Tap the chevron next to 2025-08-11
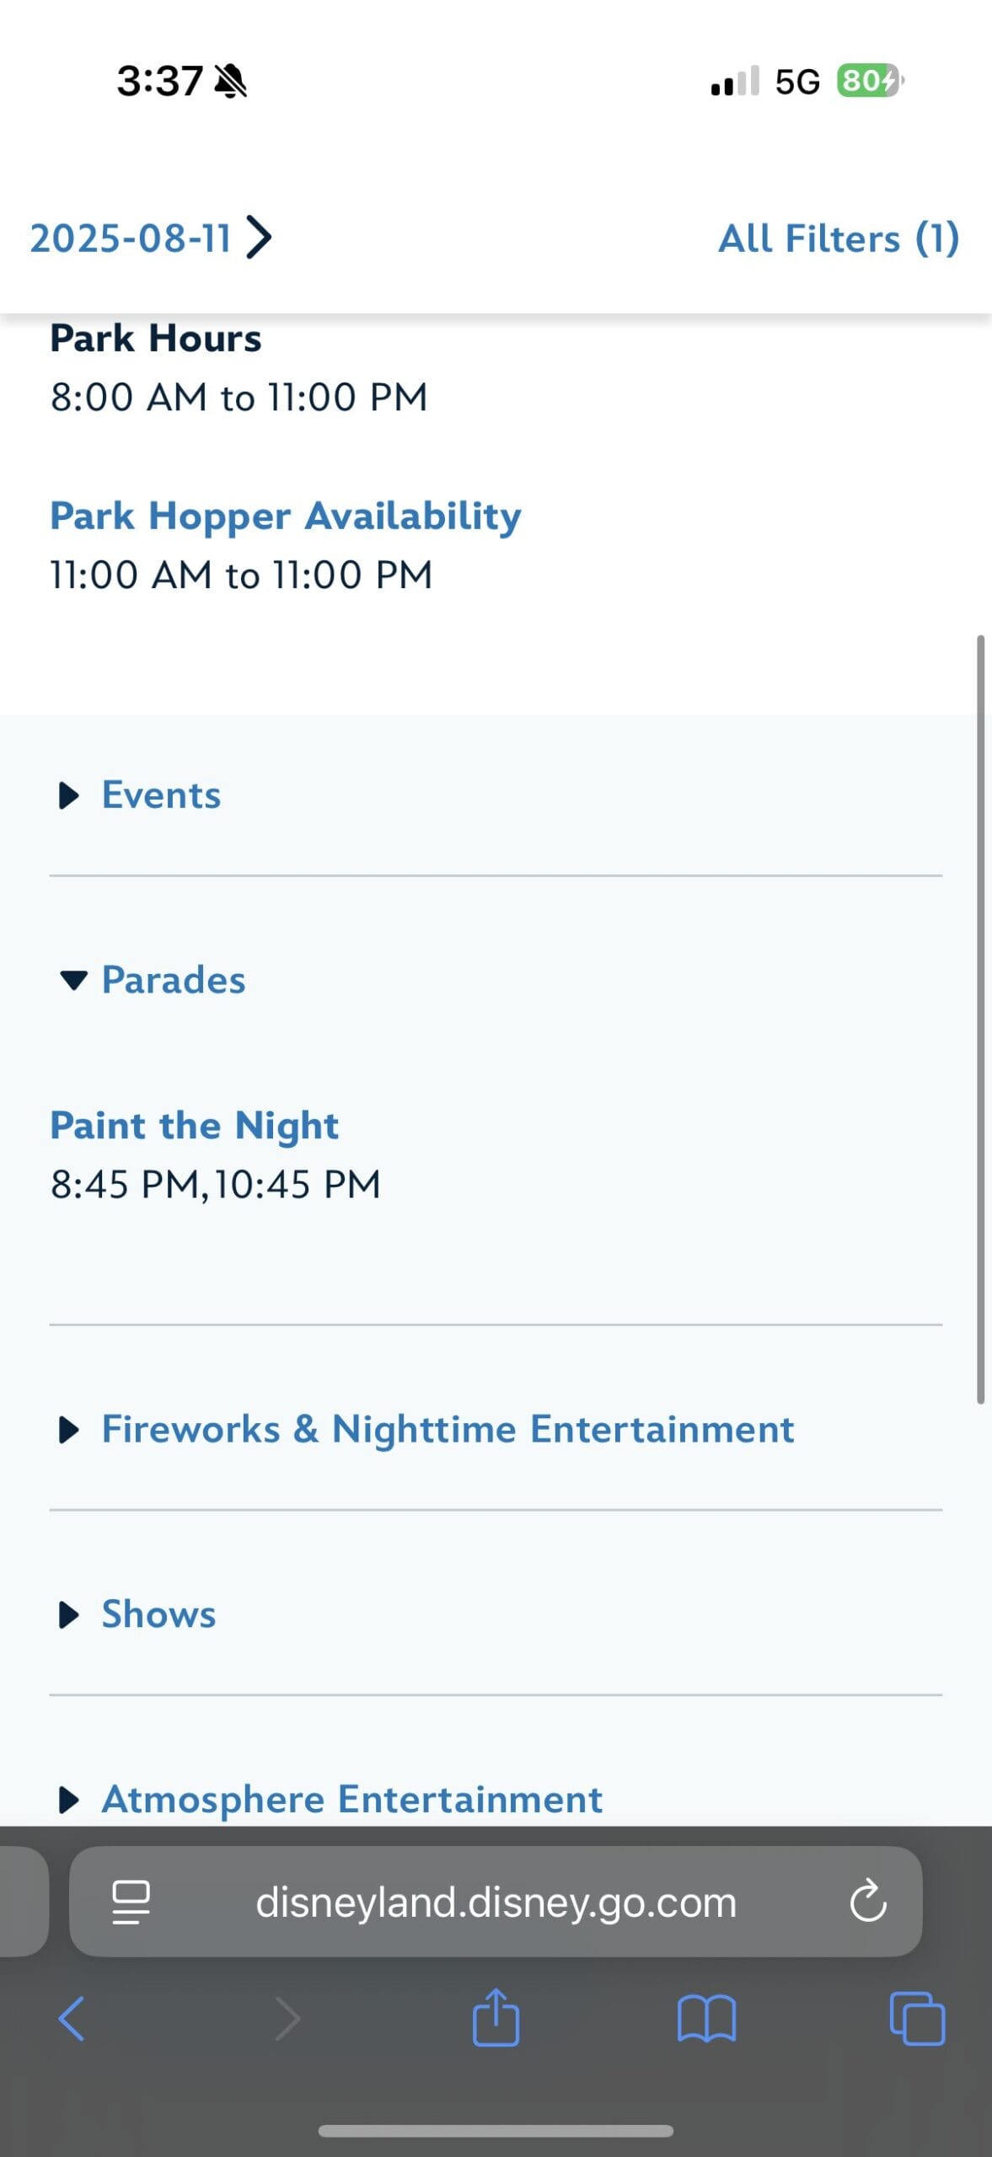 click(x=260, y=238)
